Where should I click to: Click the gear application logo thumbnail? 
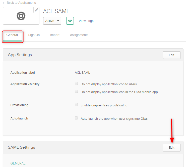pos(21,16)
